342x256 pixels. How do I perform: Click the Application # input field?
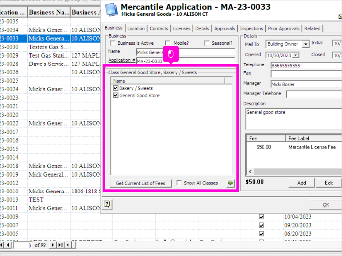(x=186, y=61)
